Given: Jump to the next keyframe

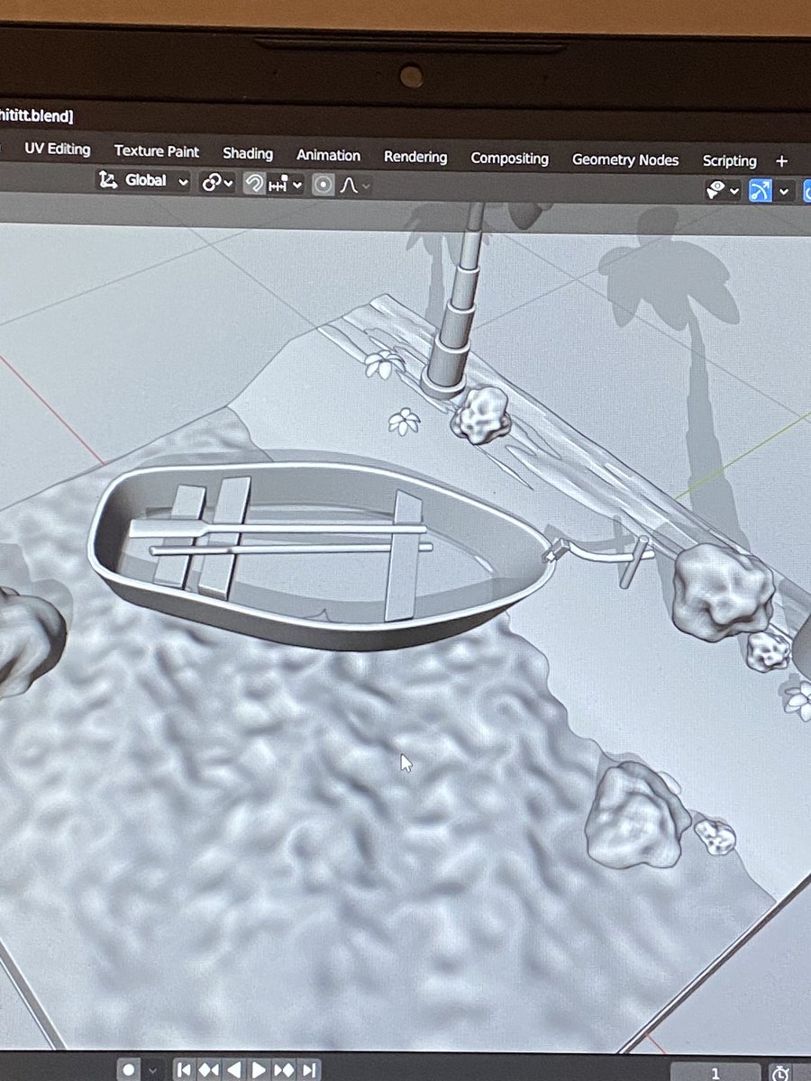Looking at the screenshot, I should pyautogui.click(x=284, y=1070).
